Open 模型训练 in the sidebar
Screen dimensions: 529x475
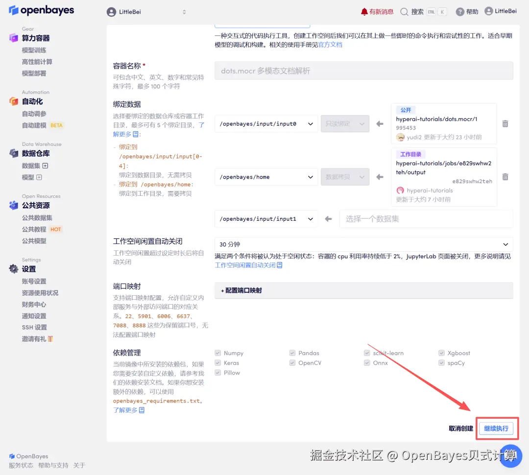pyautogui.click(x=34, y=50)
